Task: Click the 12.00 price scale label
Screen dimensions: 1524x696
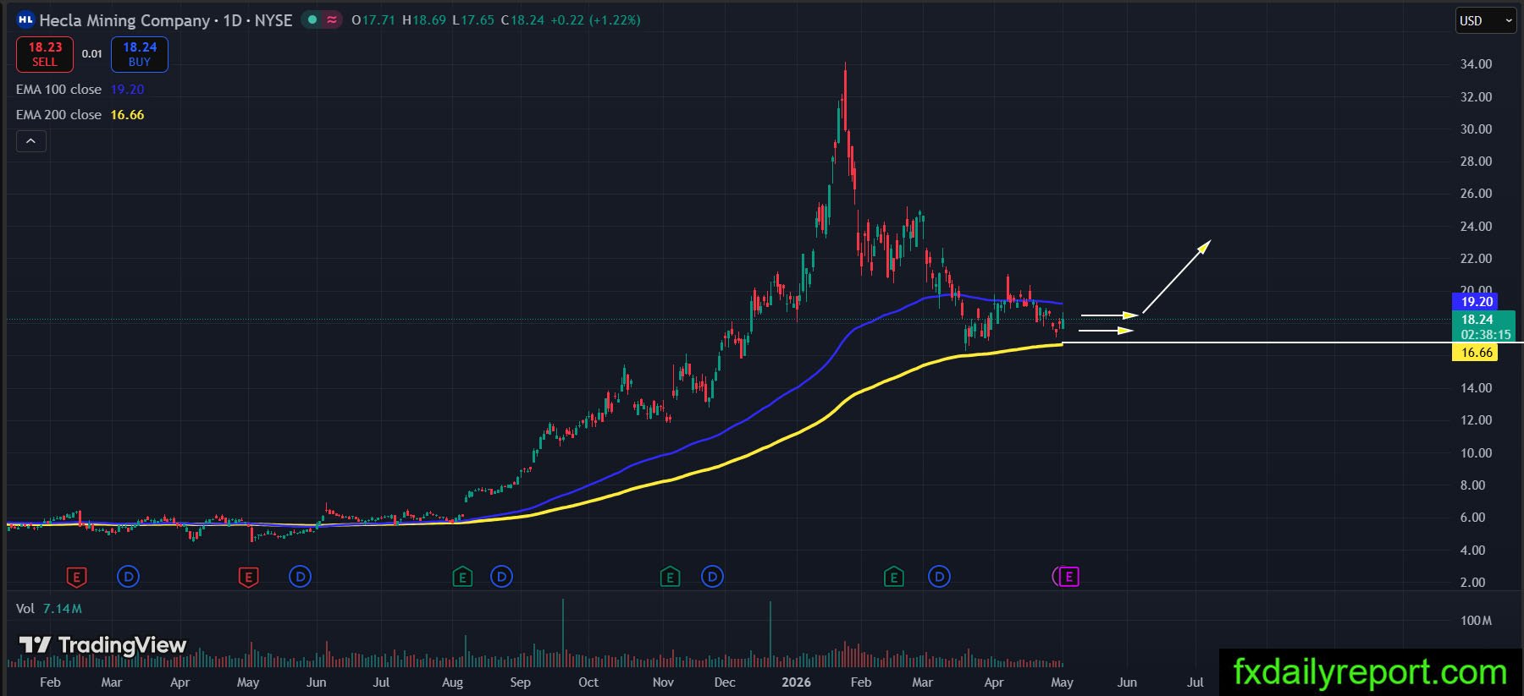Action: pos(1476,420)
